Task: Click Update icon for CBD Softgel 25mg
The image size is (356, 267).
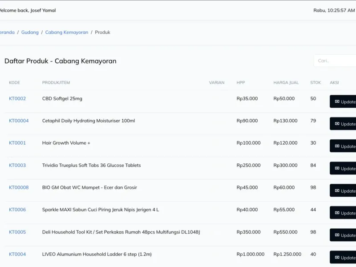Action: tap(337, 101)
